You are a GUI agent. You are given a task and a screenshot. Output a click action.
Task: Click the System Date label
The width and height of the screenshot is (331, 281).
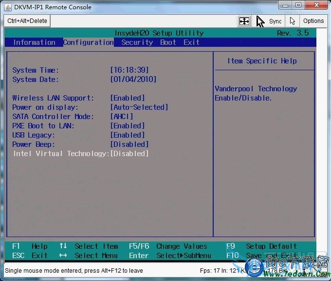point(36,80)
